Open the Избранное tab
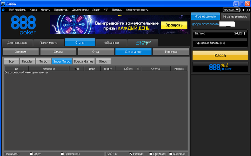 tap(111, 43)
